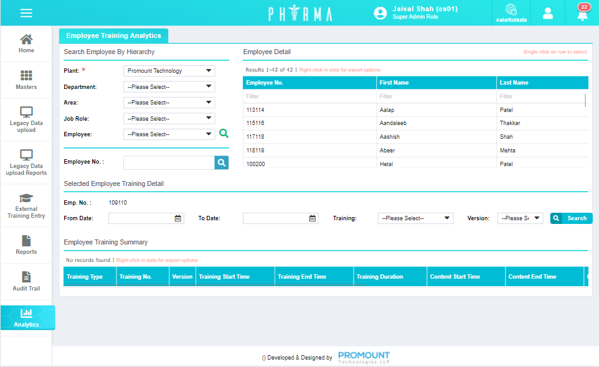The height and width of the screenshot is (367, 599).
Task: Open External Training Entry in sidebar
Action: tap(26, 206)
